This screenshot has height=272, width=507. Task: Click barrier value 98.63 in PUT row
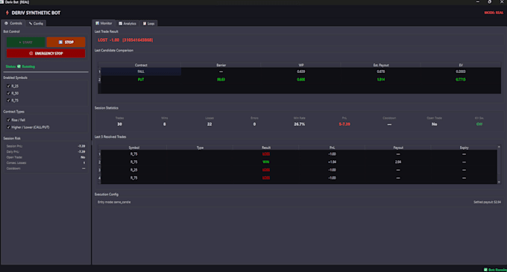[x=221, y=80]
